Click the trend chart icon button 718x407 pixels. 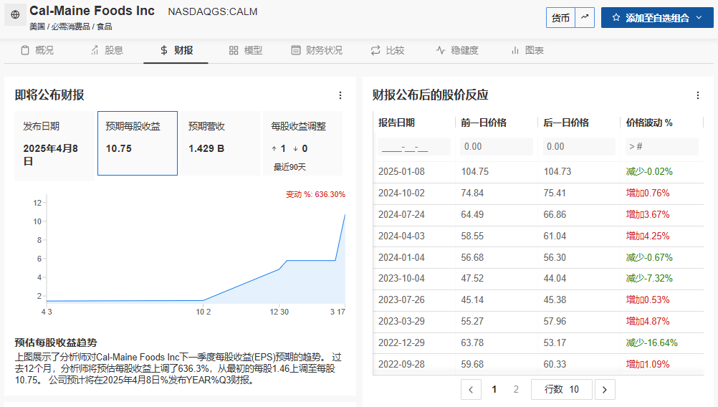pos(585,18)
